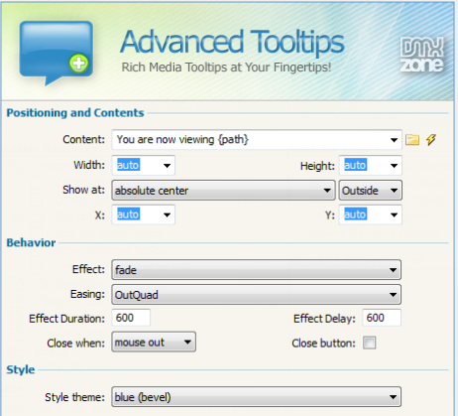Viewport: 458px width, 416px height.
Task: Click the blue speech bubble tooltip icon
Action: coord(56,53)
